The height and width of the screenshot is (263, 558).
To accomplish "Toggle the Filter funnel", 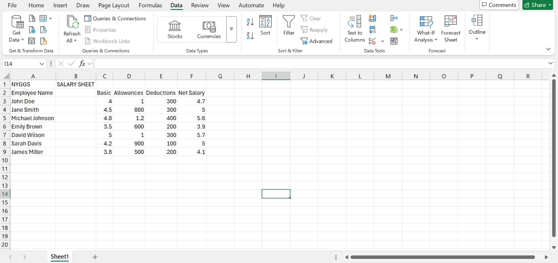I will [x=289, y=25].
